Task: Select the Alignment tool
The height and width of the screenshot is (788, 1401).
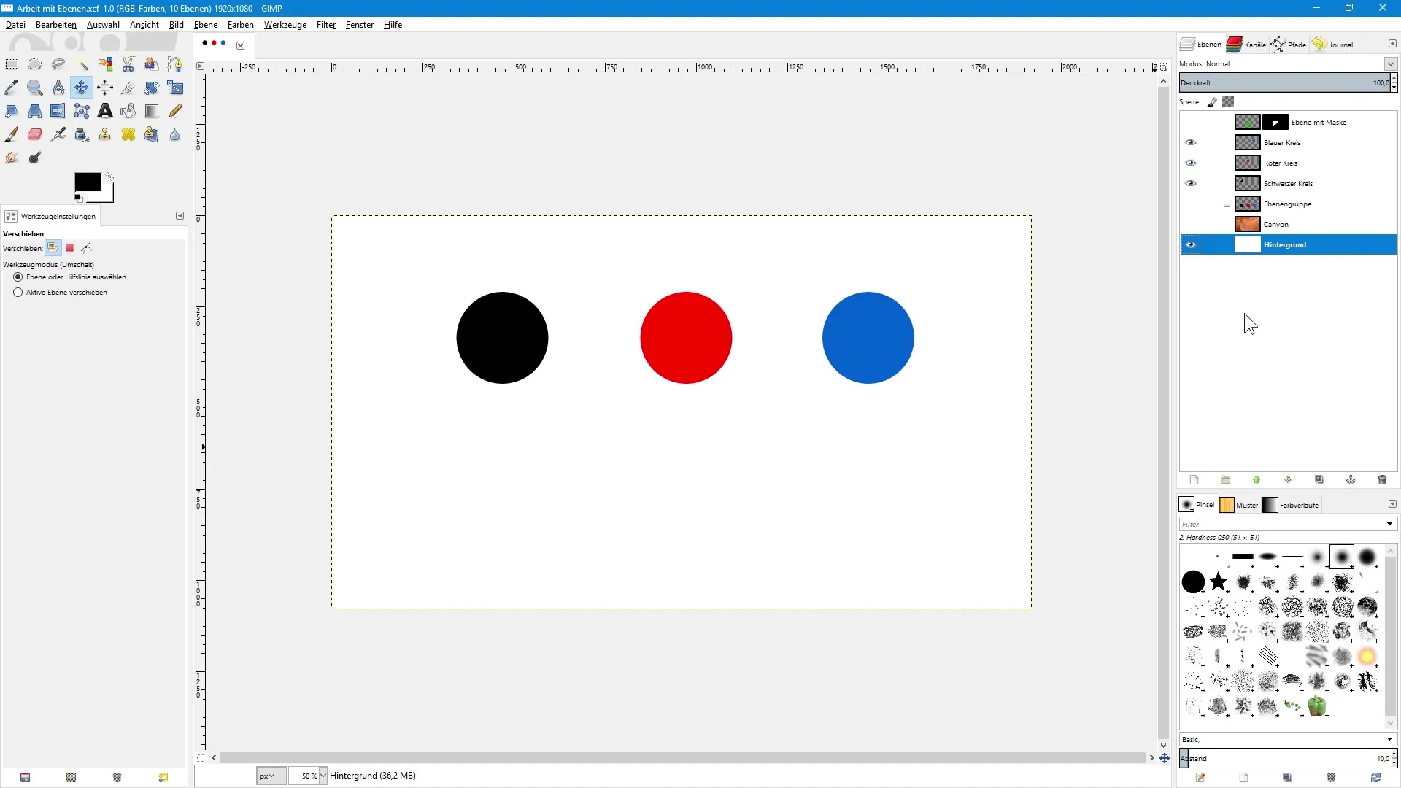Action: tap(105, 88)
